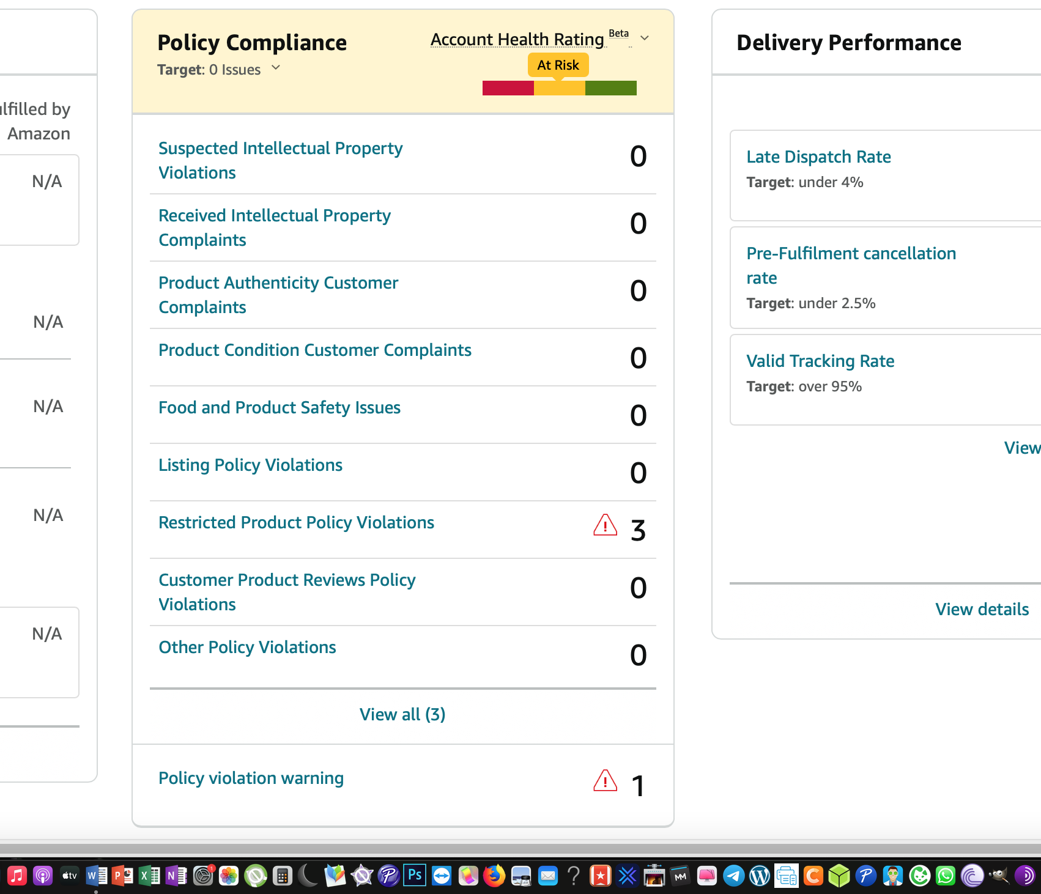
Task: Open the red star Wunderlist icon in dock
Action: 601,876
